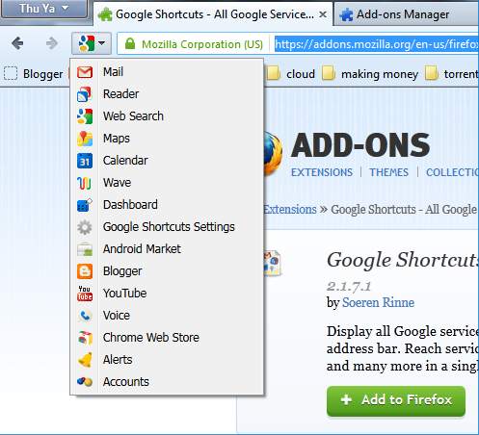Screen dimensions: 479x435
Task: Click the Firefox logo on Add-ons page
Action: [x=273, y=153]
